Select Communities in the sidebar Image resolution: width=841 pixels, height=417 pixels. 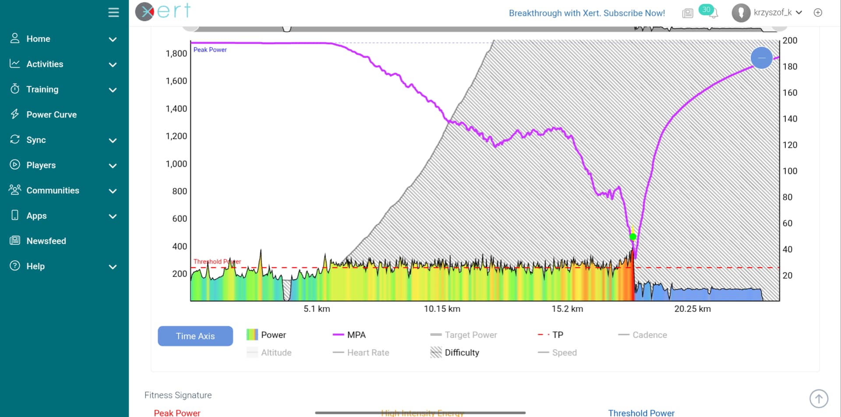tap(53, 191)
